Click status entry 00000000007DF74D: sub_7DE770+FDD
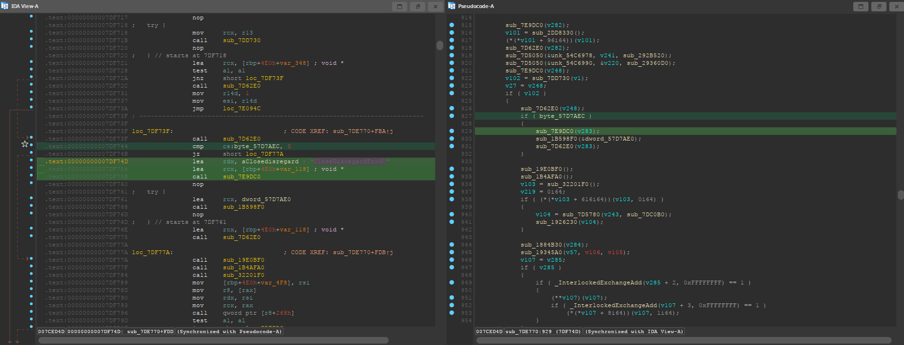904x345 pixels. [x=120, y=332]
